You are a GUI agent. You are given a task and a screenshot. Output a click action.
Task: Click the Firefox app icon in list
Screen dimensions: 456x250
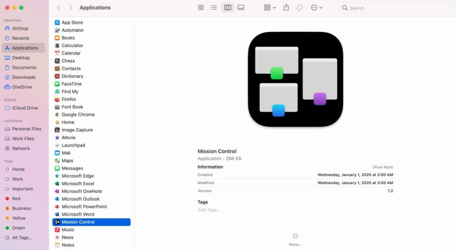click(x=57, y=99)
